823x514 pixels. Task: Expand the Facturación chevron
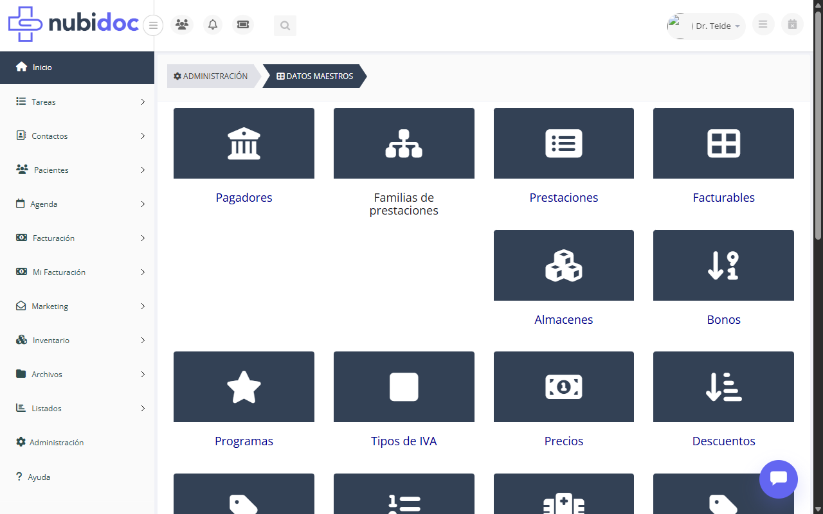pos(143,238)
